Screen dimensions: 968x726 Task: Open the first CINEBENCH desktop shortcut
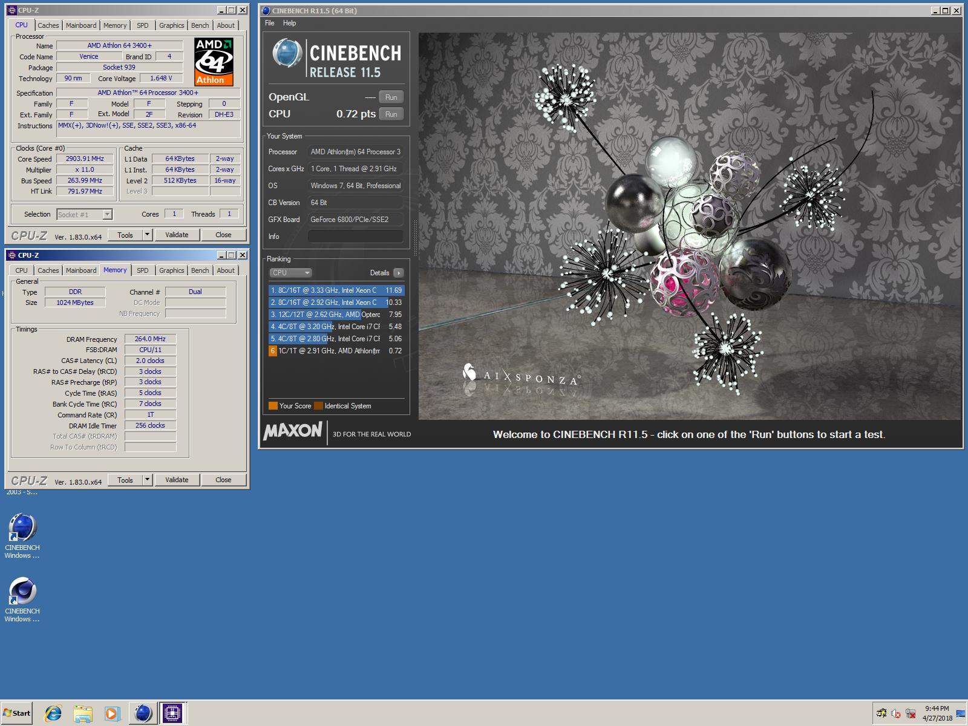[22, 535]
